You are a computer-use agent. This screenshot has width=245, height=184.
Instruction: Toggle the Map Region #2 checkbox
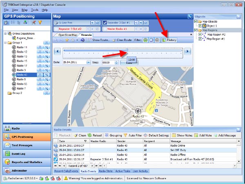coord(200,34)
